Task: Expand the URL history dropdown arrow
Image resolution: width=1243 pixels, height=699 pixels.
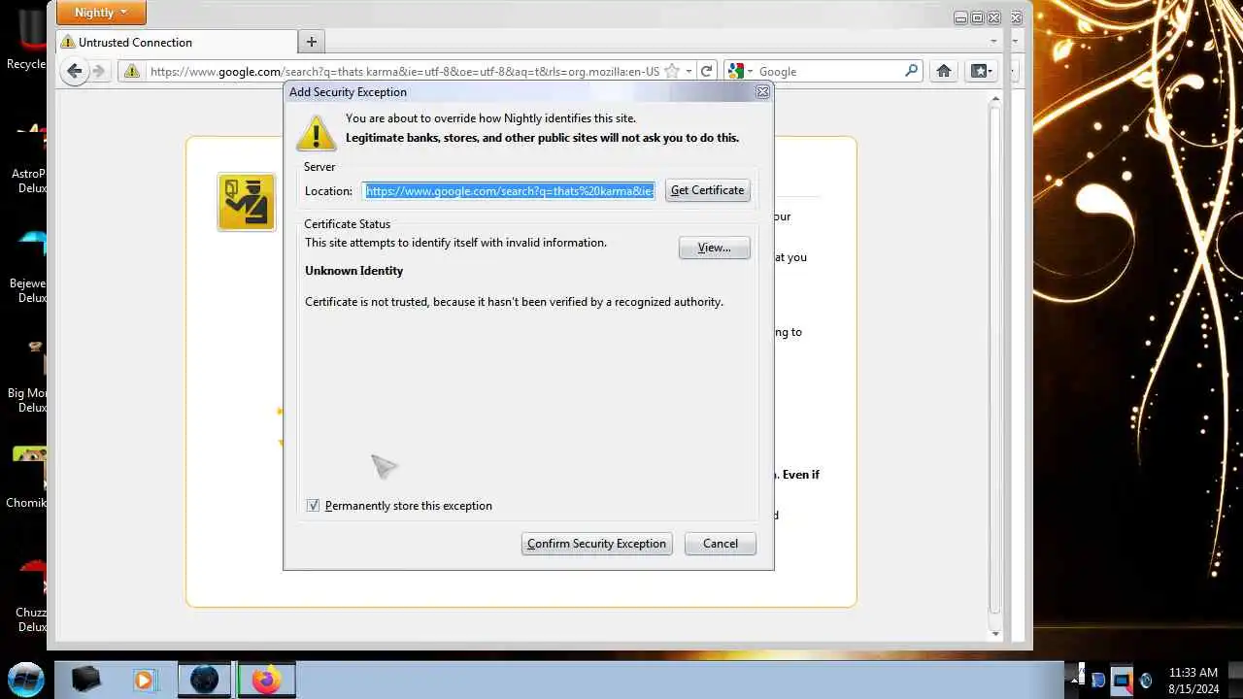Action: [x=689, y=71]
